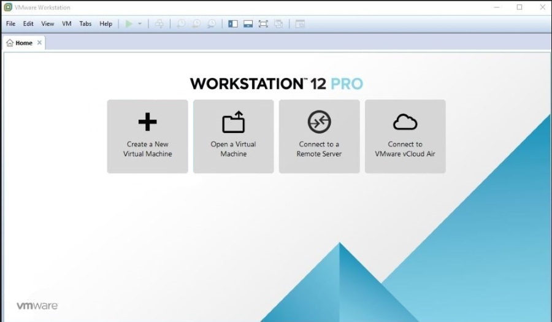
Task: Close the Home tab
Action: pos(39,42)
